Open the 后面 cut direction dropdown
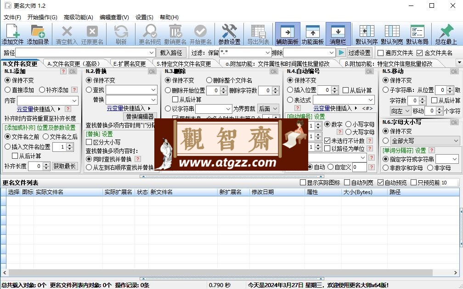The height and width of the screenshot is (289, 463). tap(268, 109)
